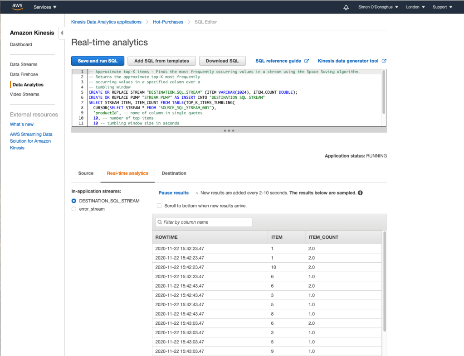Image resolution: width=464 pixels, height=356 pixels.
Task: Select the DESTINATION_SQL_STREAM radio button
Action: coord(74,201)
